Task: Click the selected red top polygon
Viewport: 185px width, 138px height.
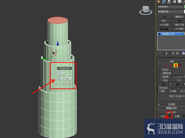Action: click(x=58, y=20)
